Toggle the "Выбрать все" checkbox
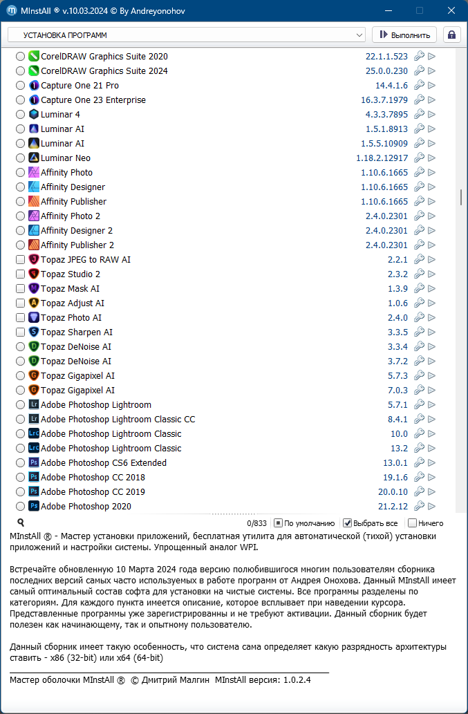Image resolution: width=468 pixels, height=714 pixels. point(348,523)
